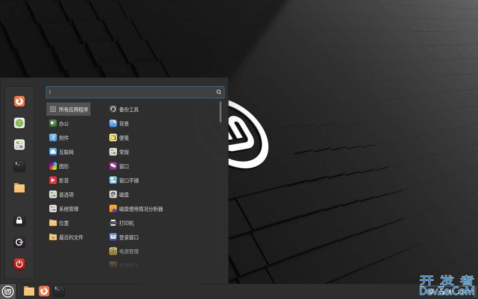Select the 系统管理 category
The width and height of the screenshot is (478, 299).
click(x=69, y=209)
